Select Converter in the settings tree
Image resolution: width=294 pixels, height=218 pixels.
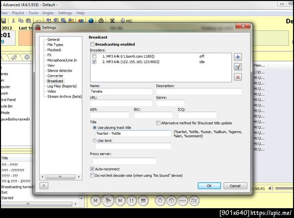55,76
